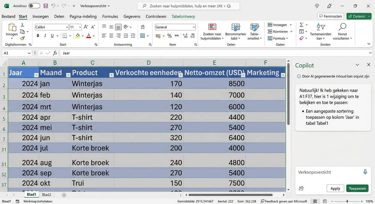Apply italic formatting
This screenshot has width=375, height=204.
(45, 35)
